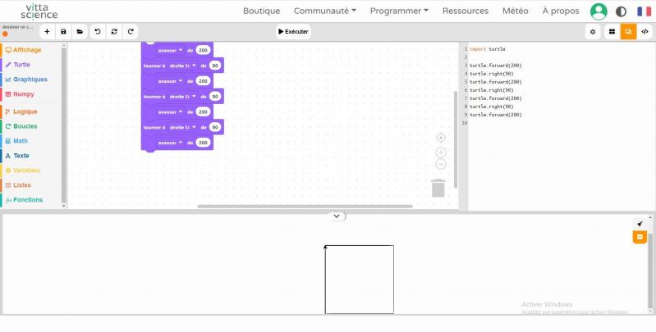
Task: Expand the Programmer dropdown menu
Action: pos(399,11)
